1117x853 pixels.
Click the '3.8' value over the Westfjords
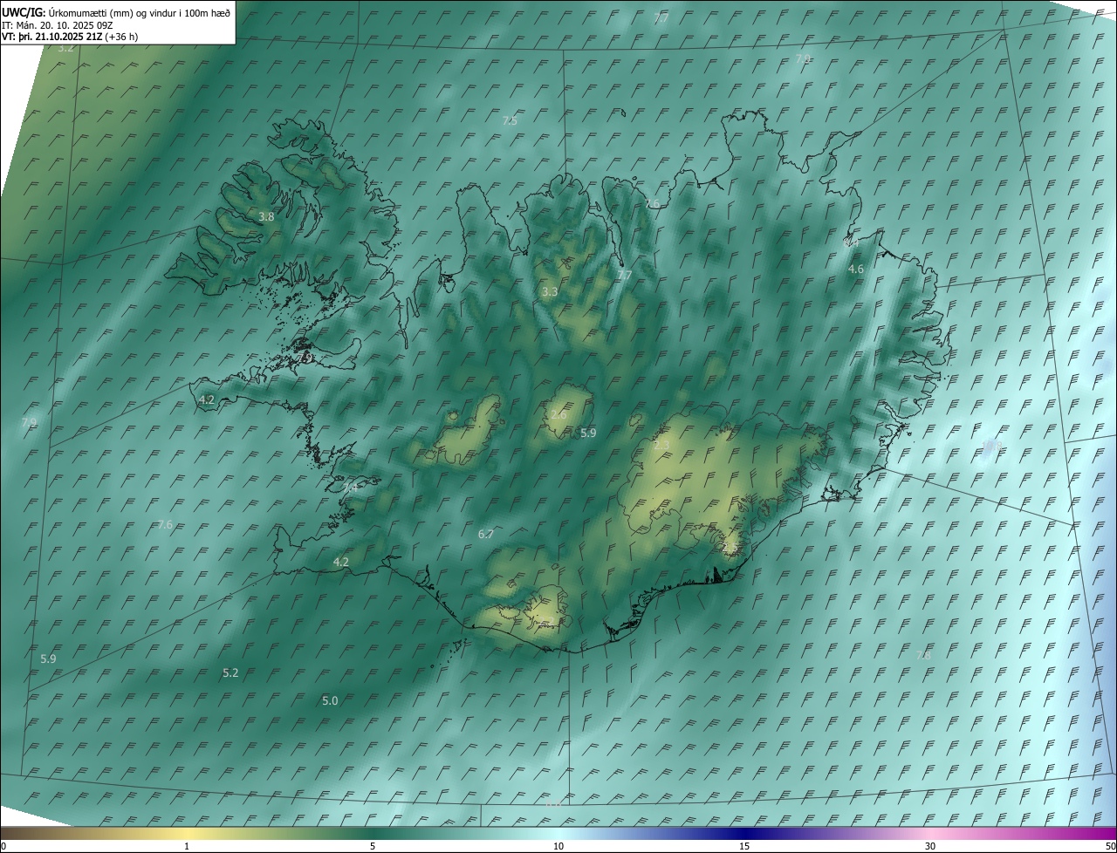pos(267,216)
